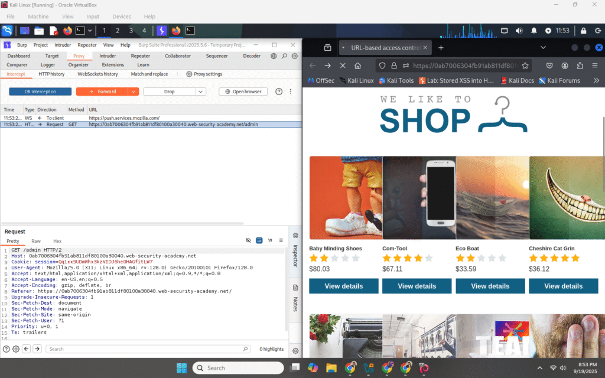Open the Windows taskbar File Explorer icon

[331, 368]
